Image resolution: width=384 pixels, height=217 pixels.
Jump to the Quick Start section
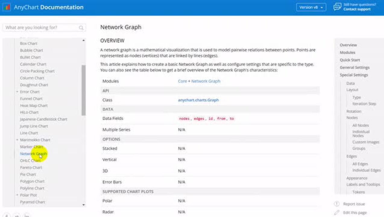[x=350, y=60]
